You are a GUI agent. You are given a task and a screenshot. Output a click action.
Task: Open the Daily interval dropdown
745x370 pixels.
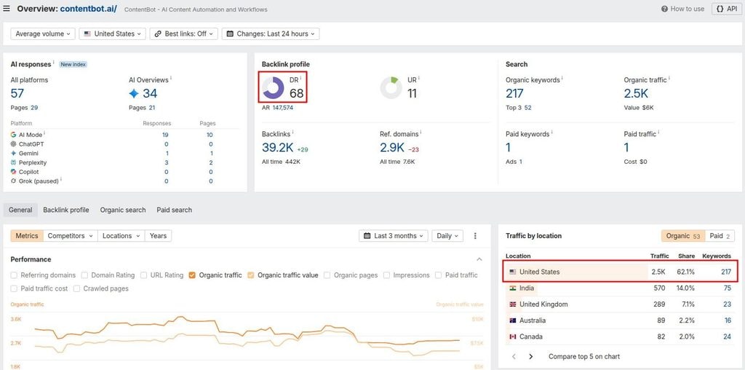coord(447,236)
